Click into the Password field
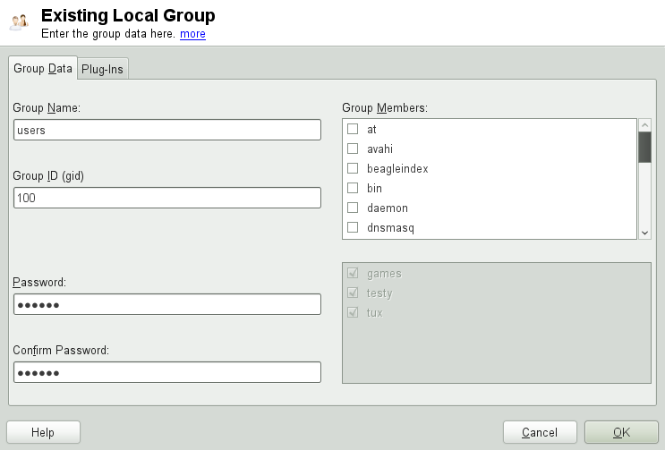Image resolution: width=665 pixels, height=450 pixels. pos(166,304)
